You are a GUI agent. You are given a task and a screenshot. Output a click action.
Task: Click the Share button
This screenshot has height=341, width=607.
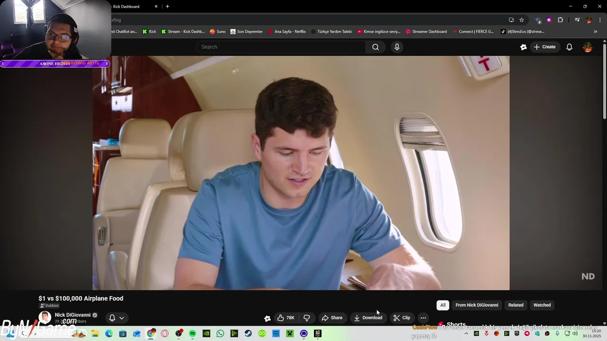[x=332, y=318]
